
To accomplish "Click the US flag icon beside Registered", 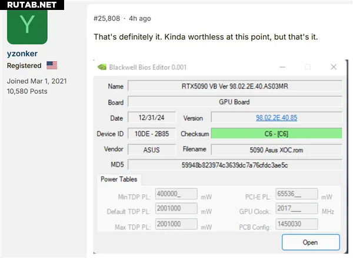I will (x=52, y=66).
